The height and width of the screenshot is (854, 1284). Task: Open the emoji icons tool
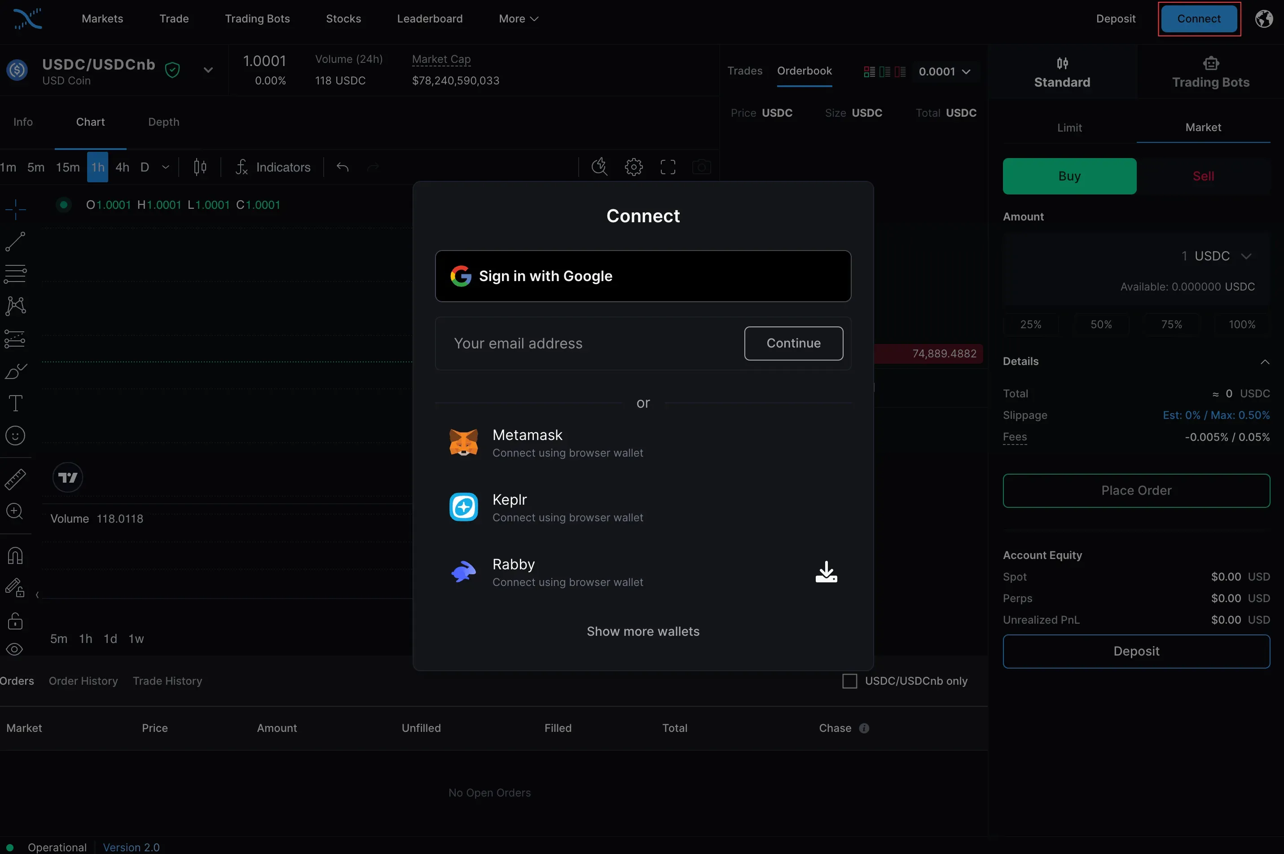pyautogui.click(x=15, y=436)
